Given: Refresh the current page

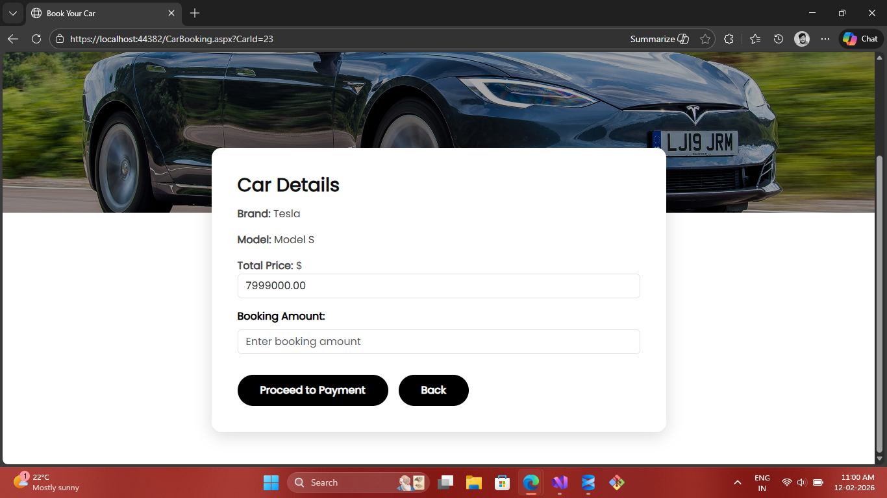Looking at the screenshot, I should [x=36, y=39].
